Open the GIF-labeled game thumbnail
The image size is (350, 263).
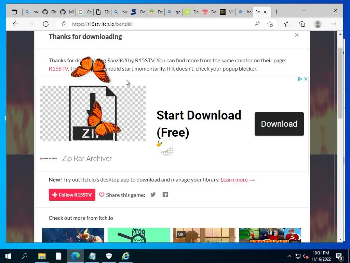point(204,235)
